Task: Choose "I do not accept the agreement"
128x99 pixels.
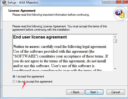Action: point(14,82)
